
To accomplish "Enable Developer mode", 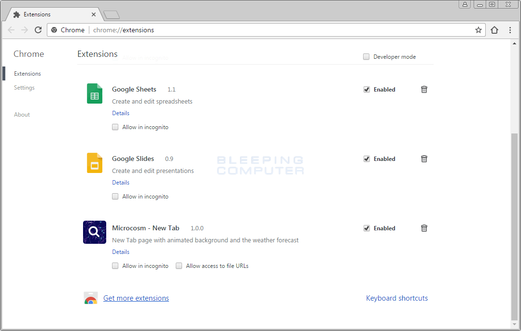I will tap(366, 56).
